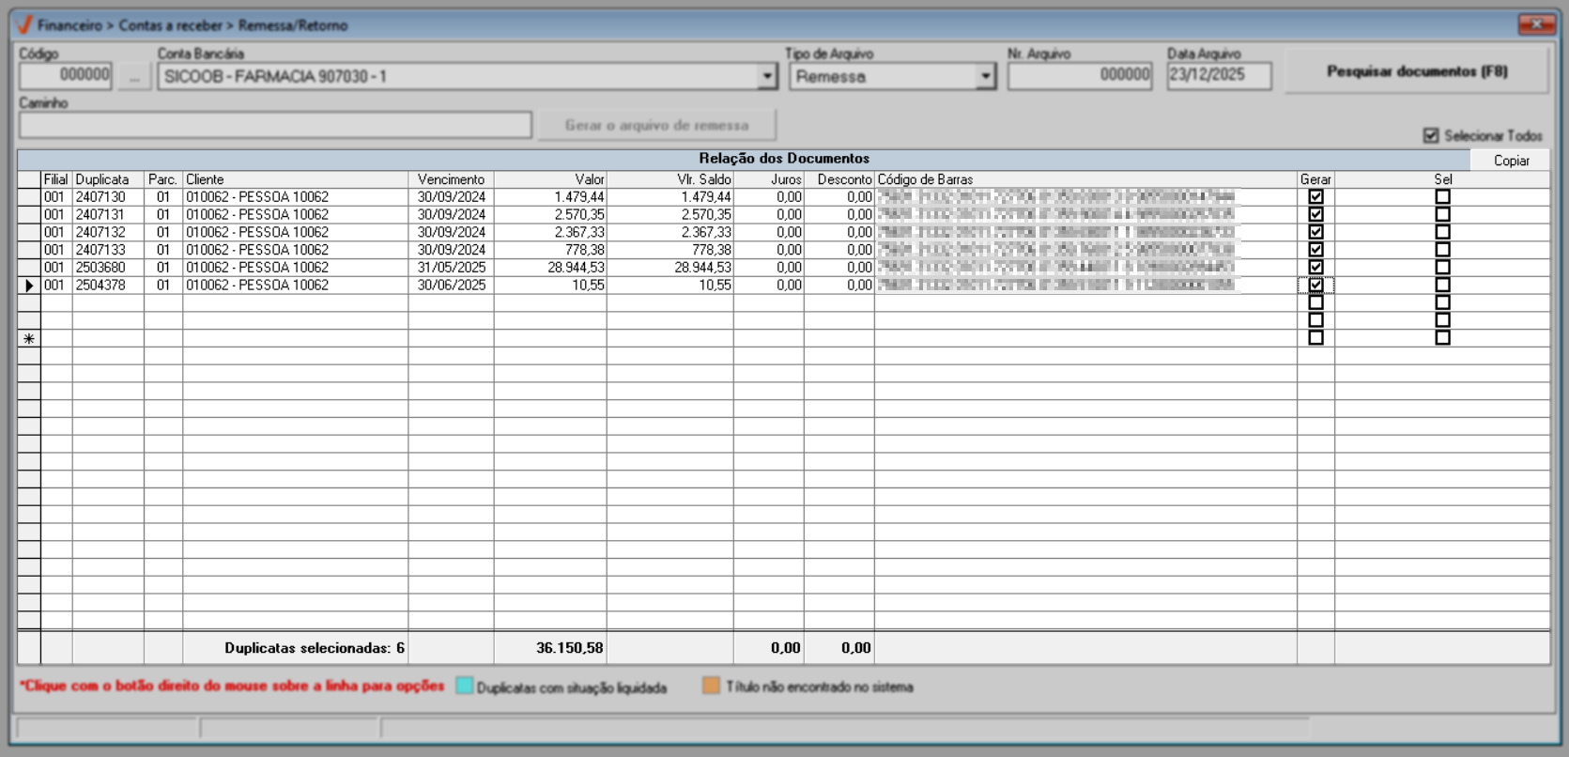1569x757 pixels.
Task: Click the Data Arquivo date field
Action: pyautogui.click(x=1218, y=76)
